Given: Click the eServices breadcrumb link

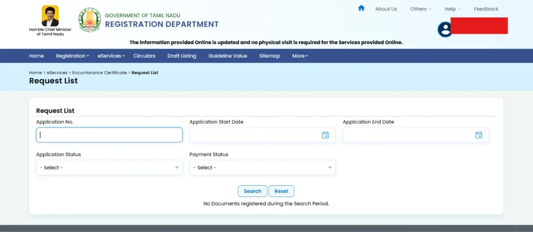Looking at the screenshot, I should (x=57, y=73).
